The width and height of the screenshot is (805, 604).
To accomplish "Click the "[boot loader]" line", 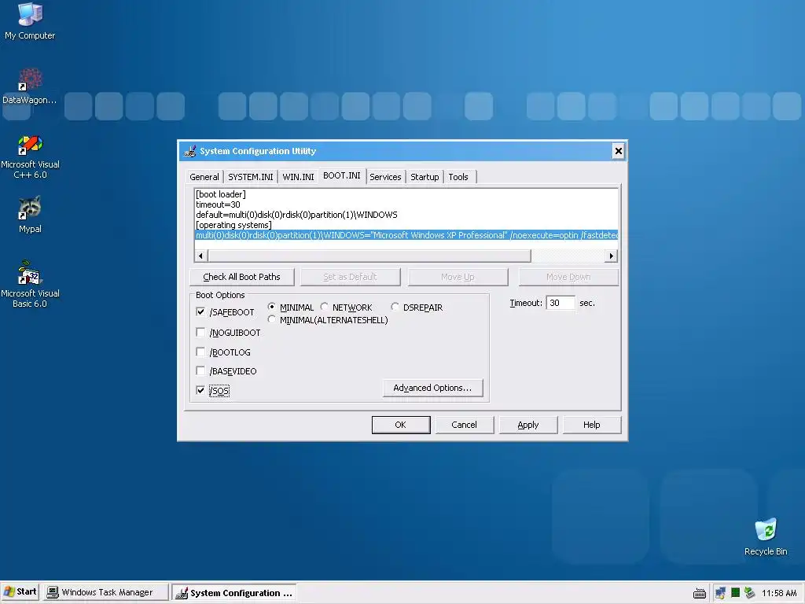I will (221, 194).
